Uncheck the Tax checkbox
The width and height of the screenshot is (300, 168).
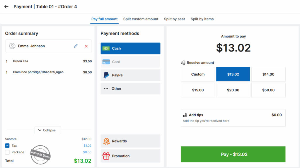pos(7,145)
